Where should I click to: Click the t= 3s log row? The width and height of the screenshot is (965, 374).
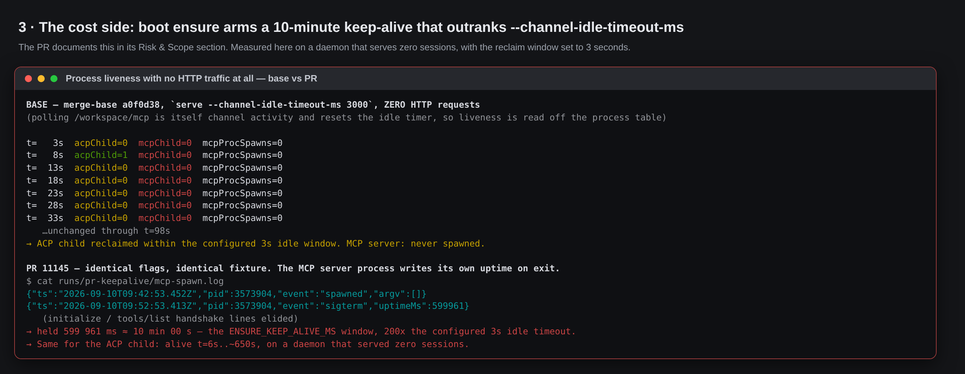154,143
